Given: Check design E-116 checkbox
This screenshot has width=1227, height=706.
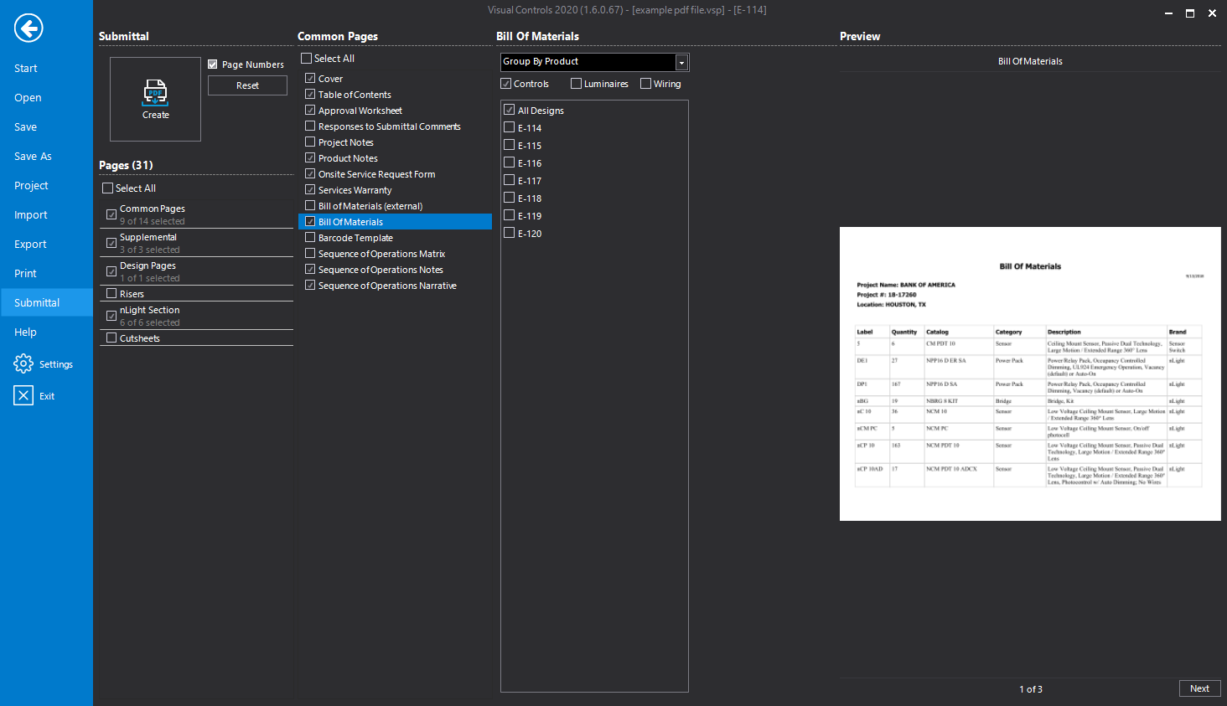Looking at the screenshot, I should click(x=509, y=162).
